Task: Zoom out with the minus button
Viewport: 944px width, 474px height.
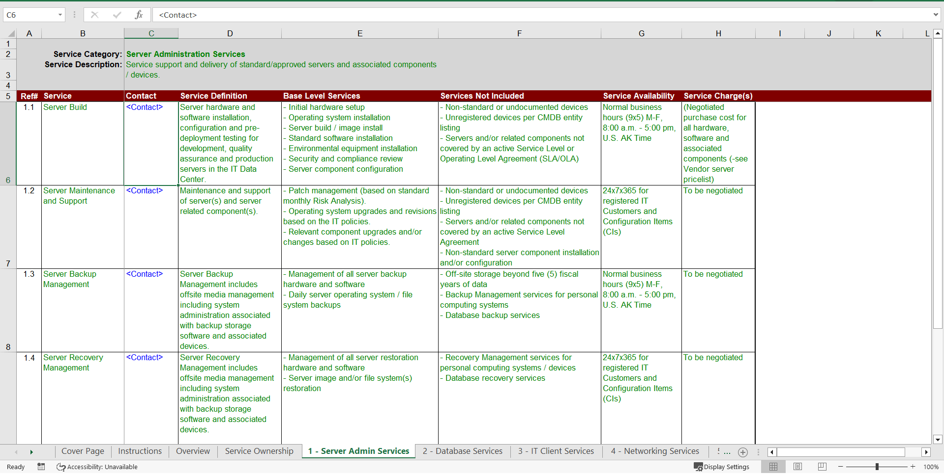Action: [841, 467]
